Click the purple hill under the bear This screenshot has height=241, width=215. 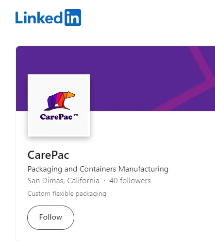(57, 108)
